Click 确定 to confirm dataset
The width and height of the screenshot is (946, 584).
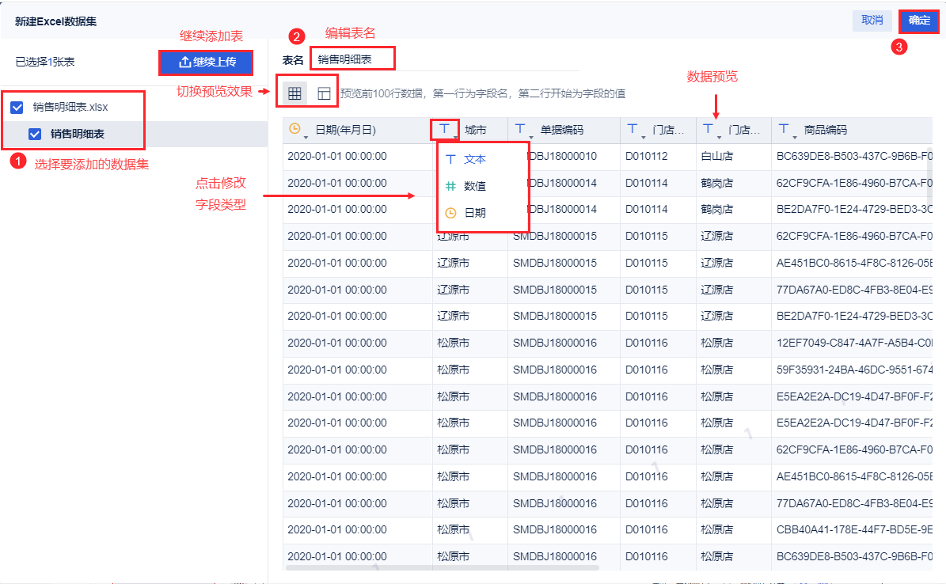pyautogui.click(x=919, y=21)
